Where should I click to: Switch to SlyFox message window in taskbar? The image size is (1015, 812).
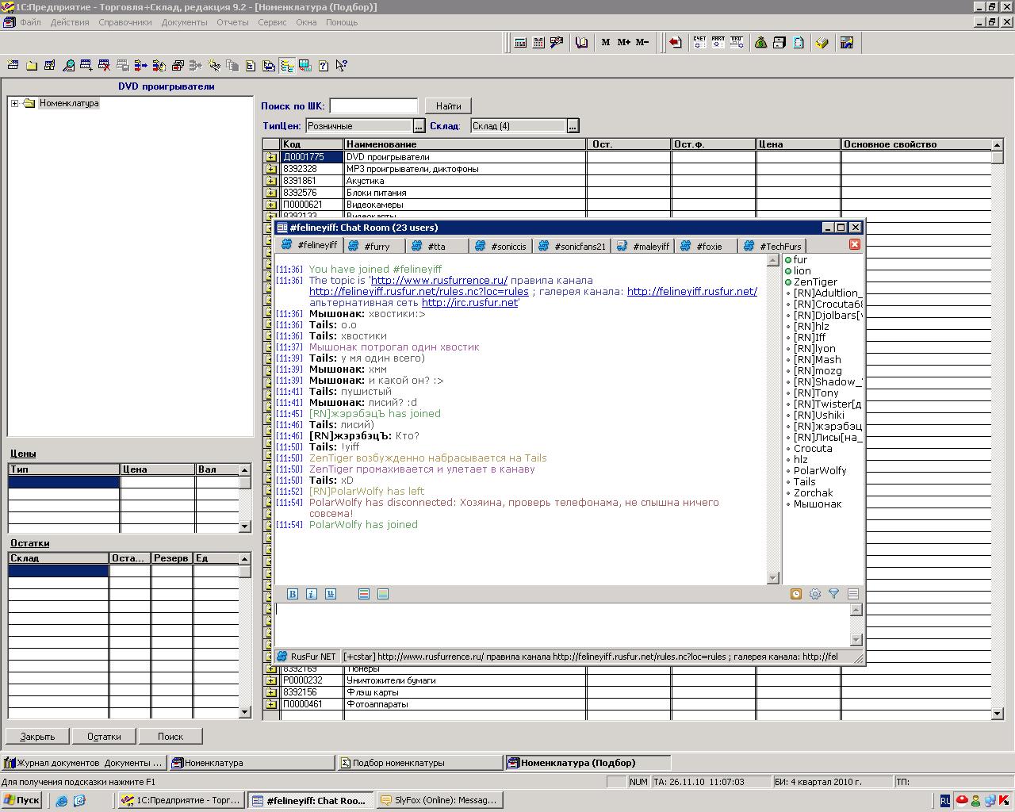(439, 800)
